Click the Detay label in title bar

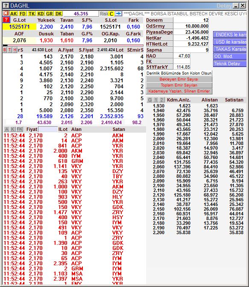[224, 6]
